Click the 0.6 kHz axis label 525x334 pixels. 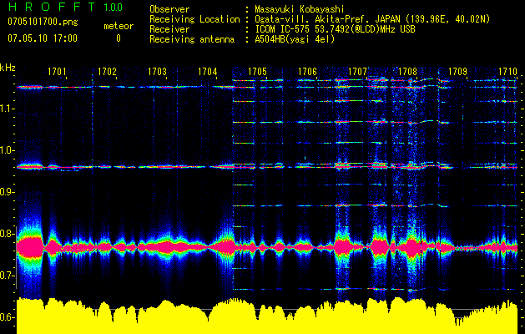pos(7,317)
